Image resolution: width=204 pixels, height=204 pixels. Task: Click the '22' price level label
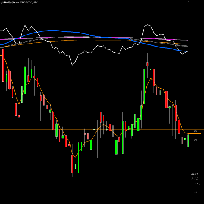195,131
